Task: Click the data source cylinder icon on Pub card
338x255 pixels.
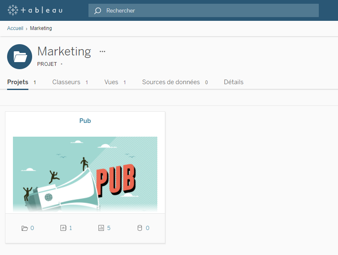Action: coord(141,228)
